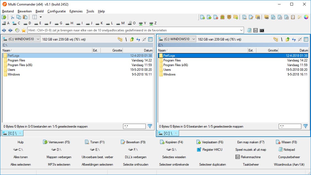Image resolution: width=311 pixels, height=175 pixels.
Task: Toggle right panel view mode columns icon
Action: point(306,39)
